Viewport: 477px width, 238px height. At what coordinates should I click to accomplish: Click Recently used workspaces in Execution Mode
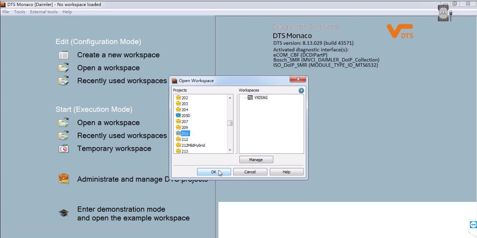pyautogui.click(x=122, y=136)
